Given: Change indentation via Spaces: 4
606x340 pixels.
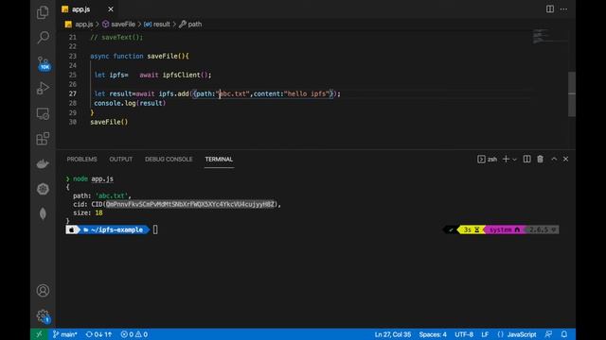Looking at the screenshot, I should click(433, 334).
